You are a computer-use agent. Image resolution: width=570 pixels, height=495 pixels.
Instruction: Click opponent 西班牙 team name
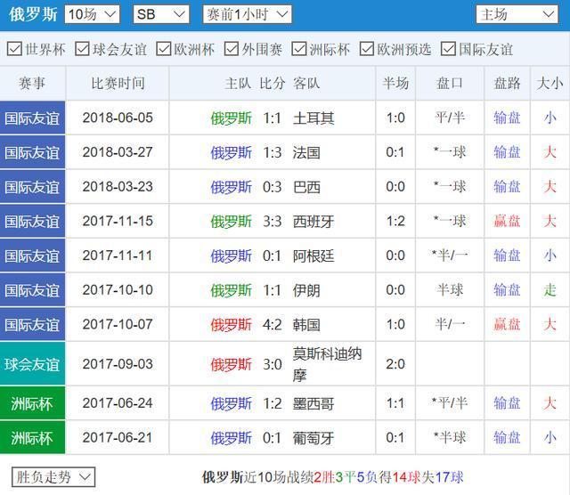[x=313, y=222]
